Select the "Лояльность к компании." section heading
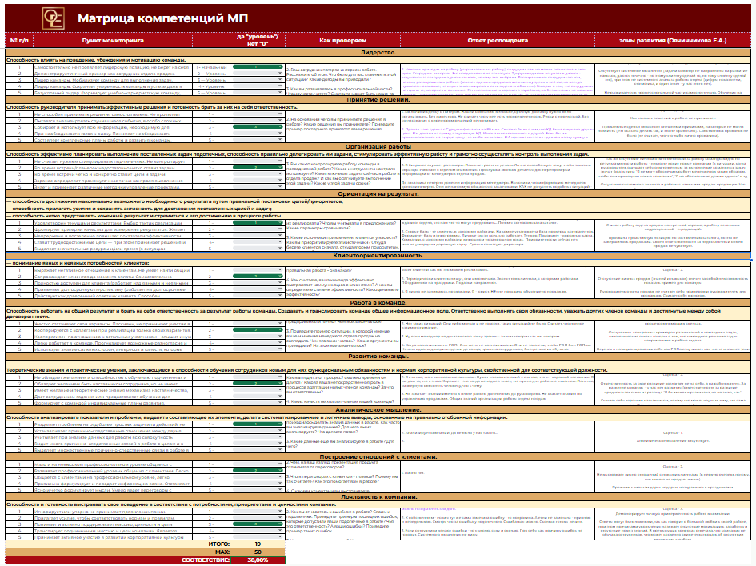This screenshot has height=566, width=756. pos(378,496)
